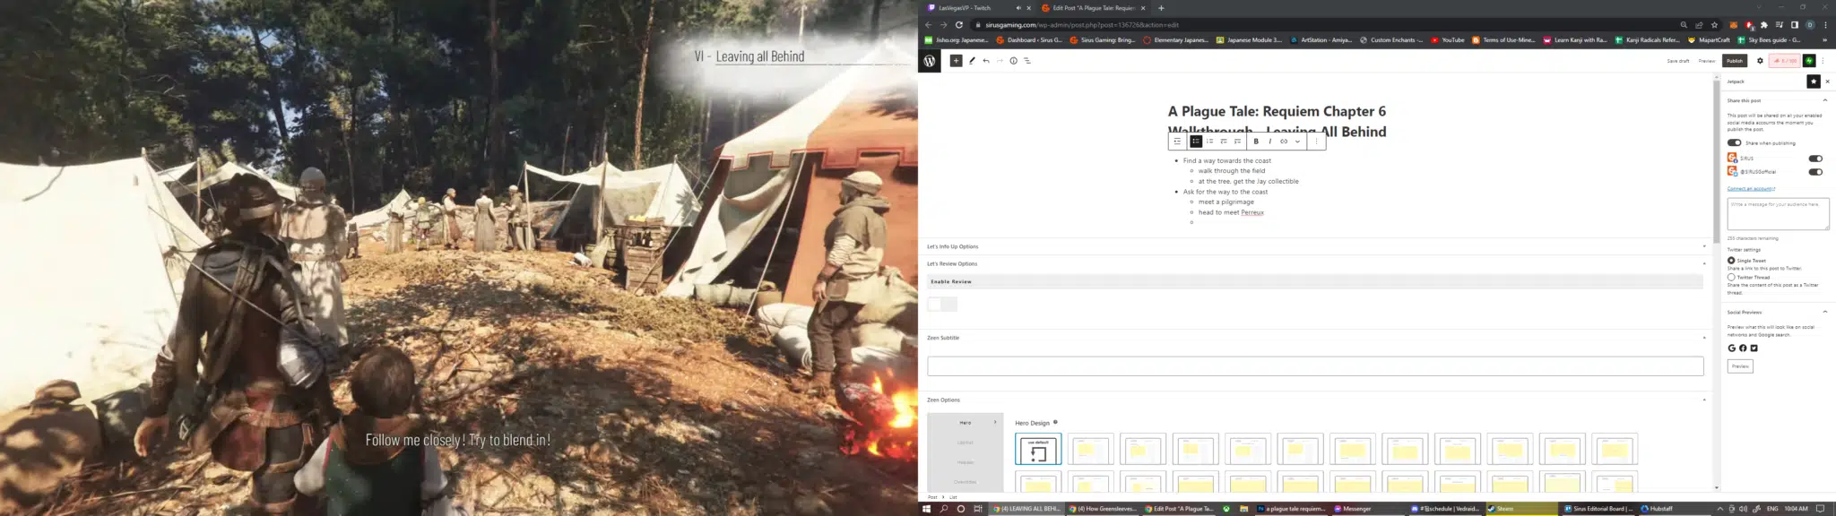Click the Zeen Subtitle text field
The image size is (1836, 516).
tap(1315, 365)
